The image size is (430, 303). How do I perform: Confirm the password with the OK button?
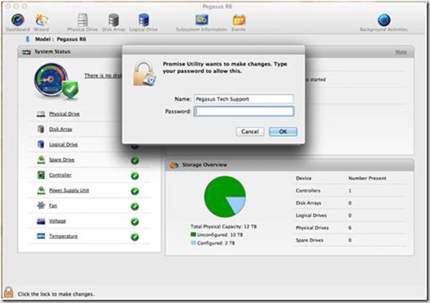click(283, 132)
